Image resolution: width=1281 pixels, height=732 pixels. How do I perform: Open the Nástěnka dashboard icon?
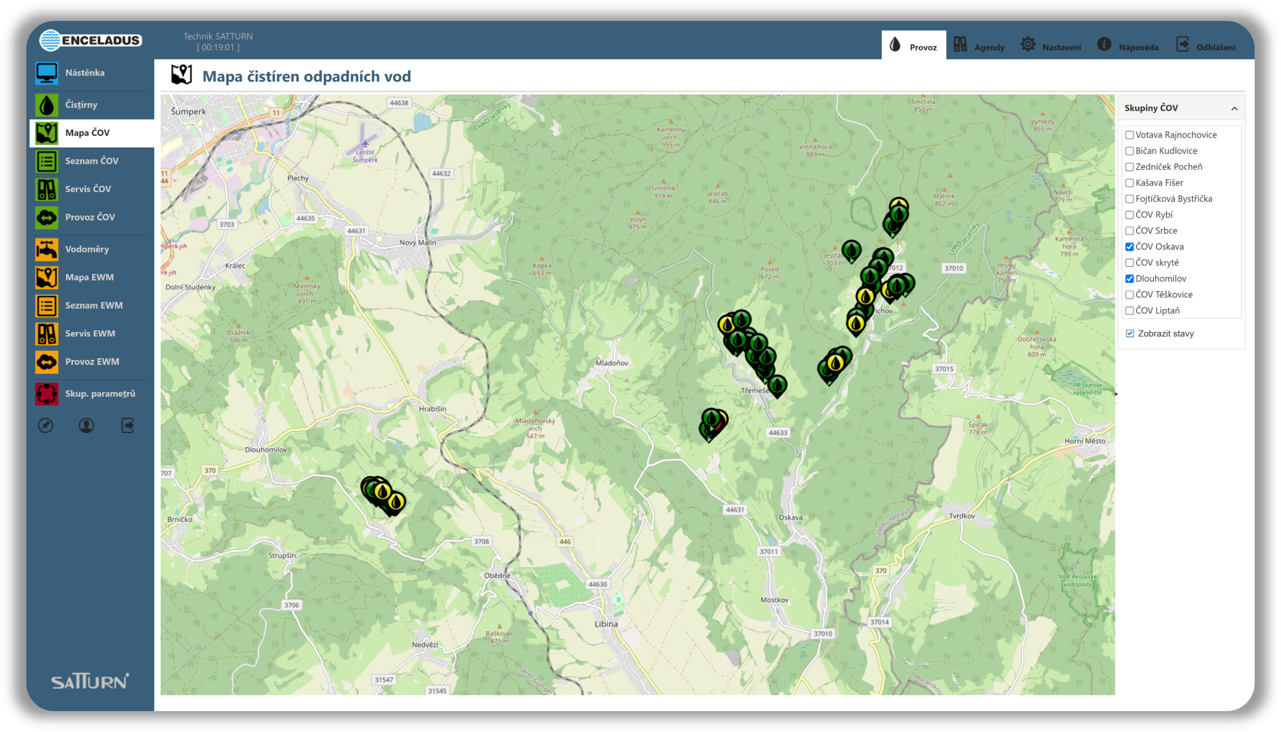(47, 73)
